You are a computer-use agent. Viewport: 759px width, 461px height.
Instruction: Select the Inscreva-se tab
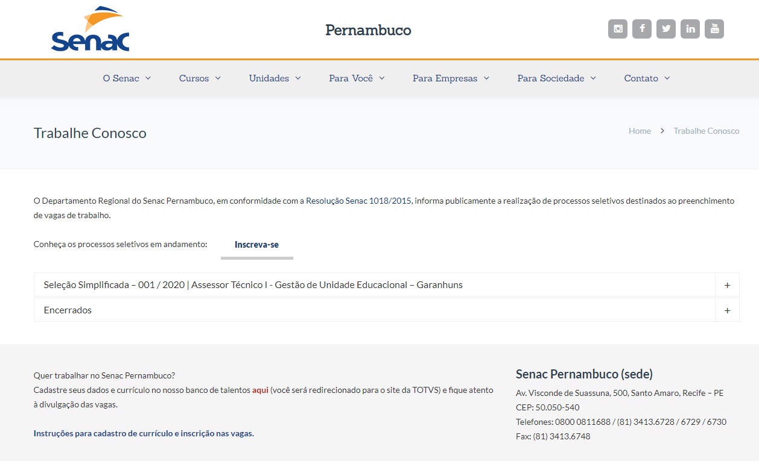point(256,245)
